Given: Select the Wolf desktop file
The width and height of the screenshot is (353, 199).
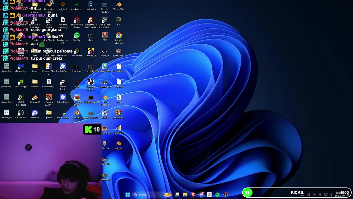Looking at the screenshot, I should click(x=77, y=83).
